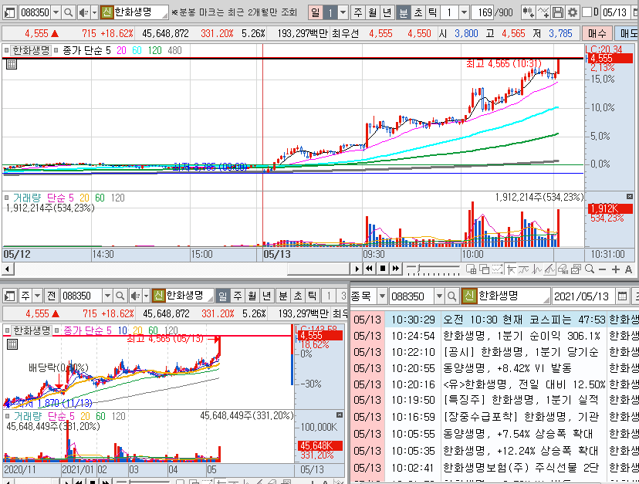Select the 일 (daily) period in top chart

pyautogui.click(x=315, y=12)
